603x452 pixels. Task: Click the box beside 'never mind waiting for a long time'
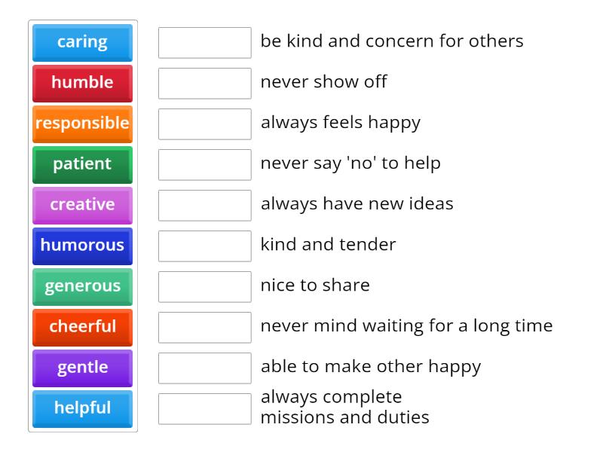(205, 328)
